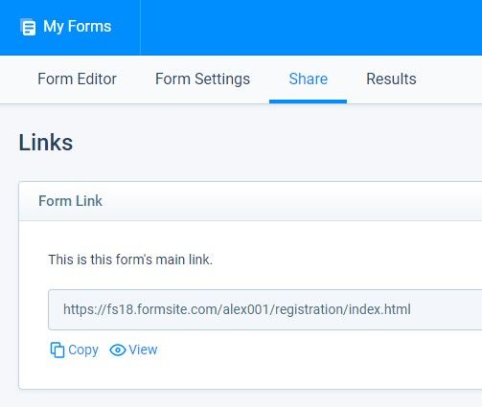Click the eye icon beside View
The height and width of the screenshot is (407, 482).
[x=118, y=350]
